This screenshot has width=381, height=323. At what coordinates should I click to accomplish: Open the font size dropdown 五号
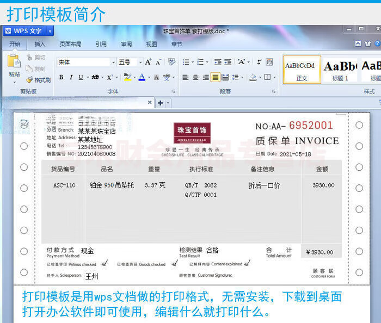(x=130, y=62)
